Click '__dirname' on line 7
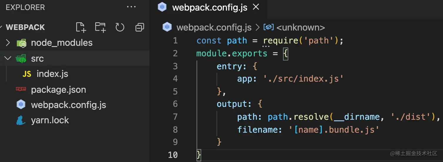Screen dimensions: 443x162 pyautogui.click(x=356, y=117)
